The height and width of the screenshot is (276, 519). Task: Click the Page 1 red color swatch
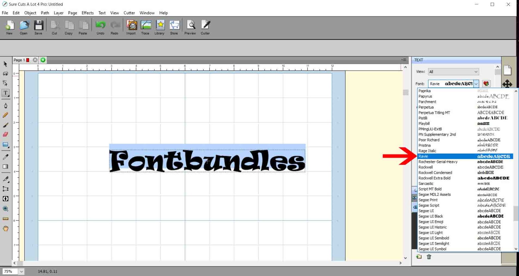pyautogui.click(x=28, y=60)
